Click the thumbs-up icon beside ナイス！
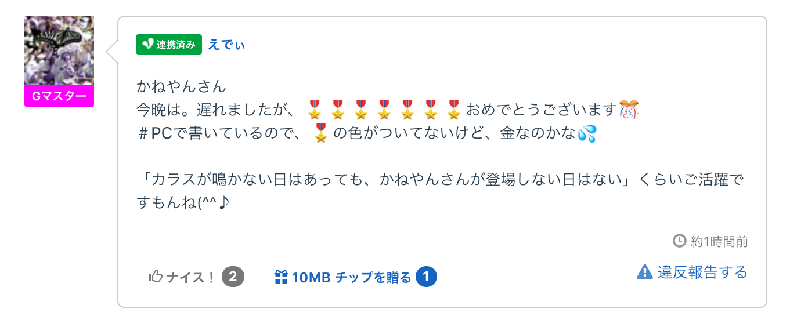 (x=155, y=277)
